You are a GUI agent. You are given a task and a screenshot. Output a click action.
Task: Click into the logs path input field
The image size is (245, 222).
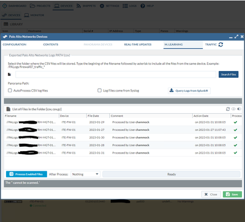pos(116,75)
